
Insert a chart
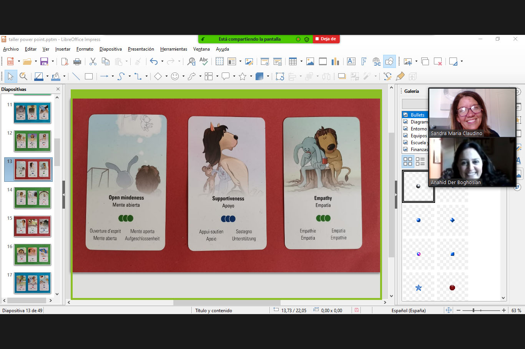[x=335, y=61]
